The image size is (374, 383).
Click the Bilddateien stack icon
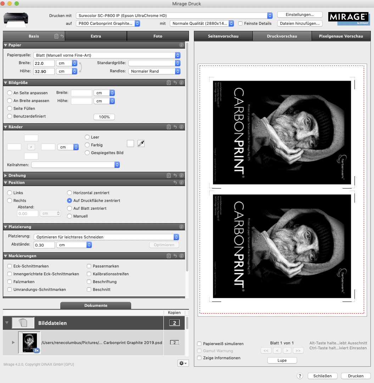(x=23, y=323)
